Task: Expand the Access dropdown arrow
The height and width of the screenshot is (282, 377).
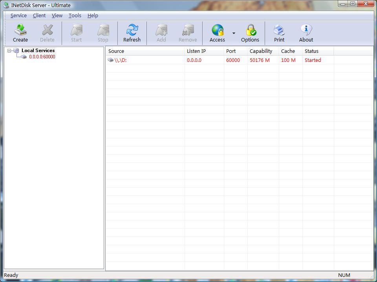Action: [x=234, y=33]
